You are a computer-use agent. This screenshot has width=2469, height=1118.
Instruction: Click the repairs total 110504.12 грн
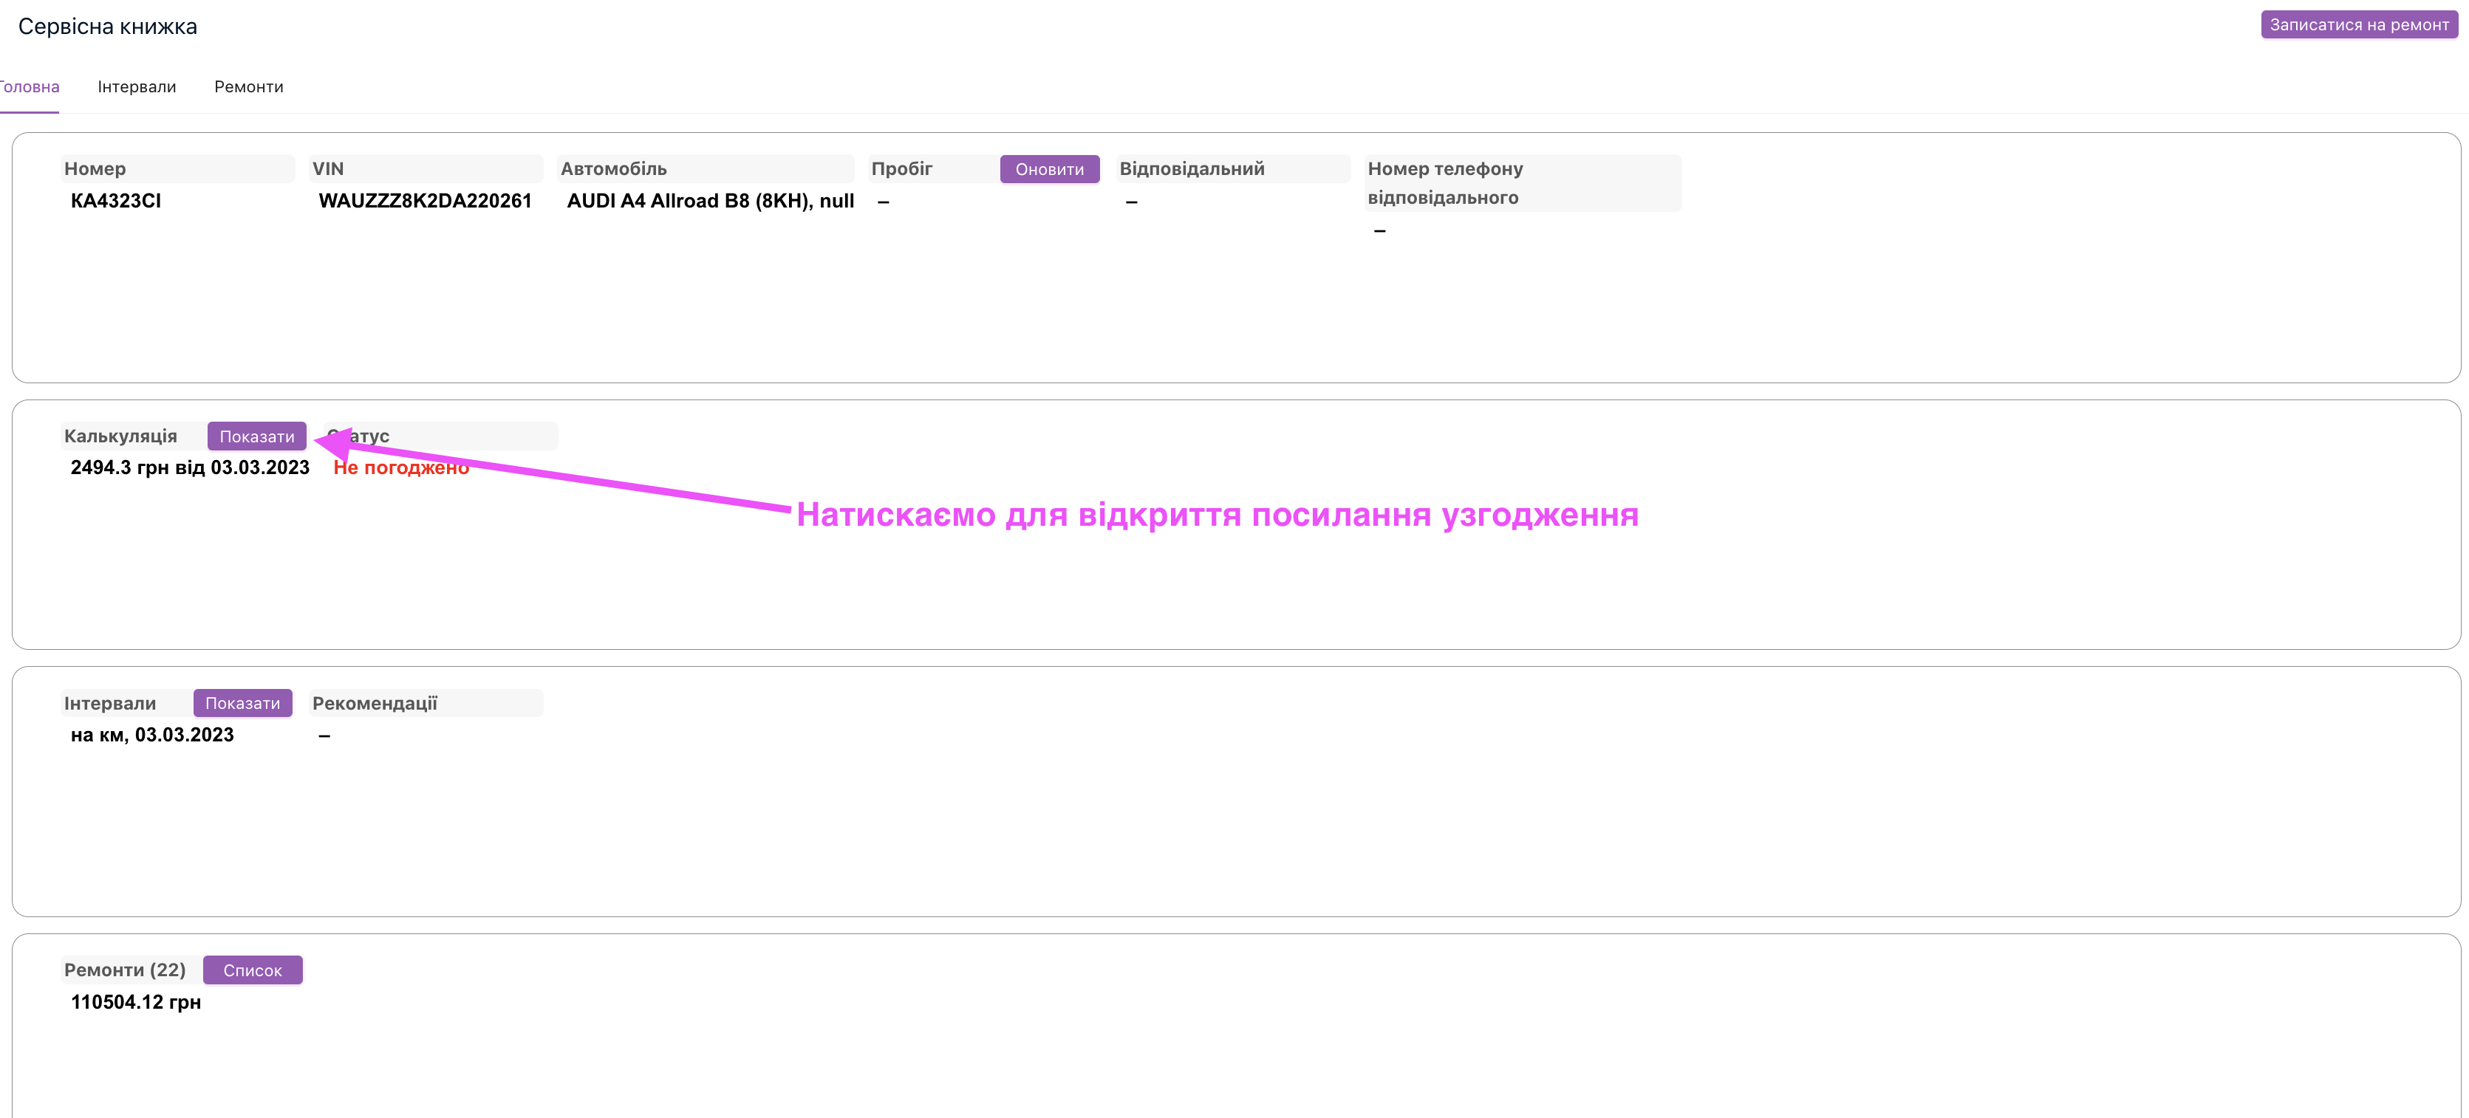tap(135, 1002)
